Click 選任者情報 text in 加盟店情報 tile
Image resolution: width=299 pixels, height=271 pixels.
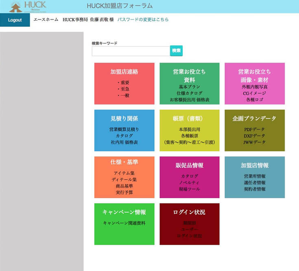click(255, 183)
